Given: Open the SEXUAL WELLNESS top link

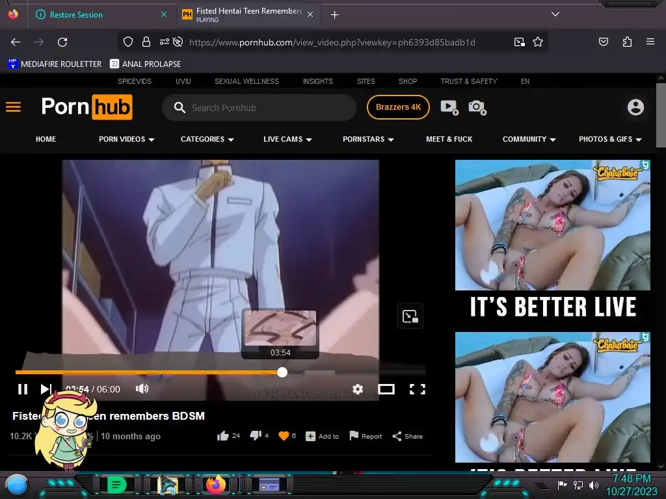Looking at the screenshot, I should (x=246, y=81).
